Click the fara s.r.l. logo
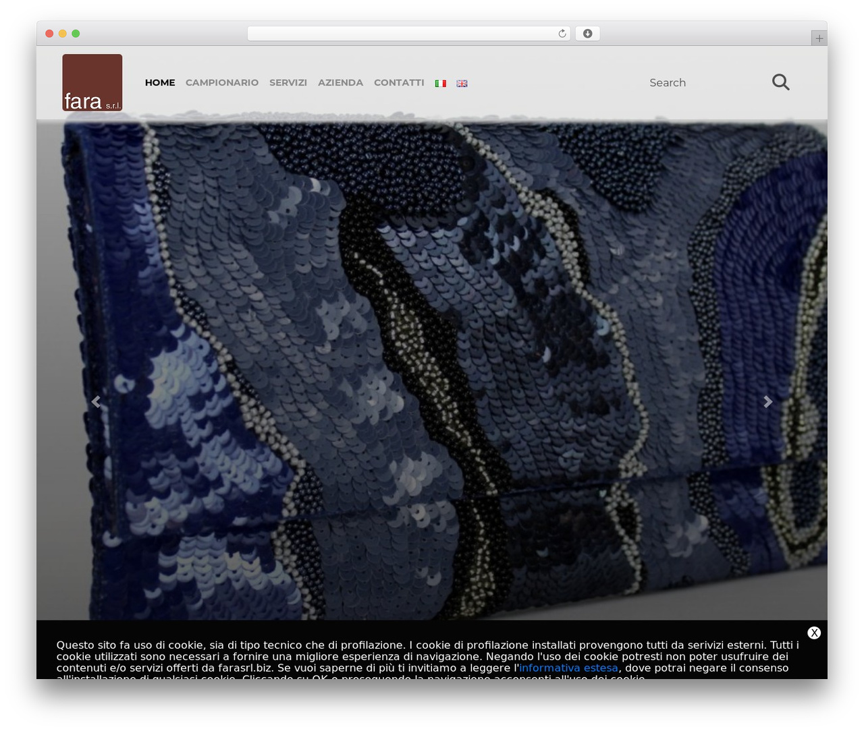The image size is (864, 731). (x=92, y=82)
